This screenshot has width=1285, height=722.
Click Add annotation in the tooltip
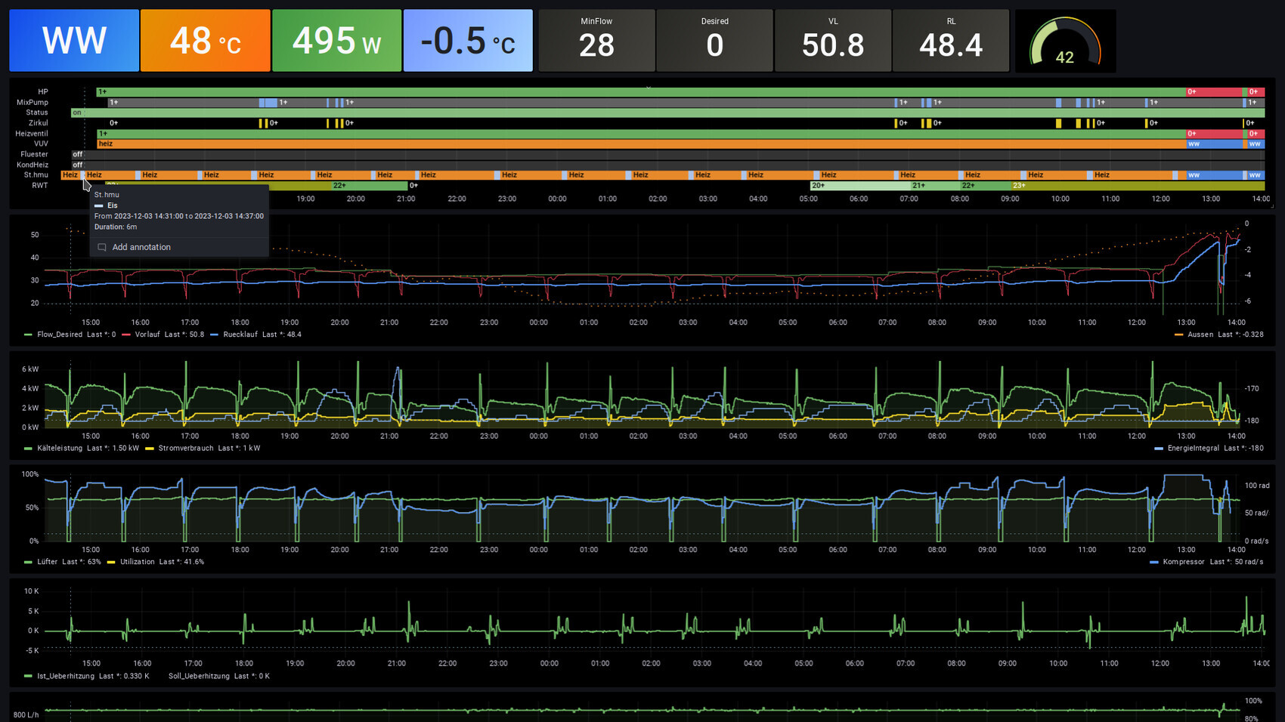point(141,247)
